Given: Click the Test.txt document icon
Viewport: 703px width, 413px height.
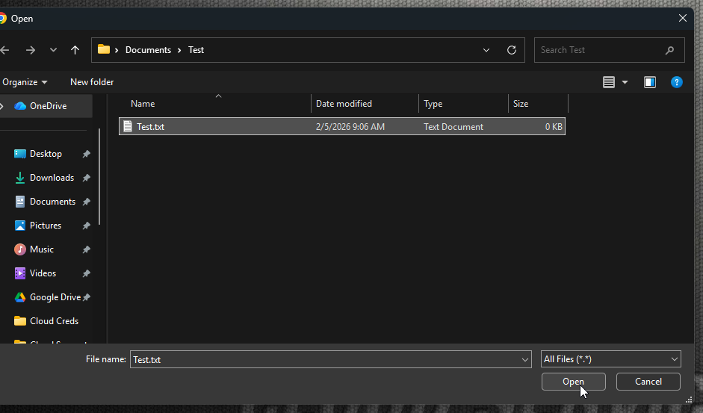Looking at the screenshot, I should [x=128, y=126].
